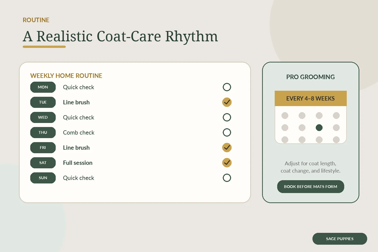This screenshot has width=378, height=252.
Task: Select the MON day pill
Action: point(43,87)
